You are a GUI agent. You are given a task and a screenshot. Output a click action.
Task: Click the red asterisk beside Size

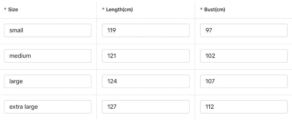(x=5, y=9)
